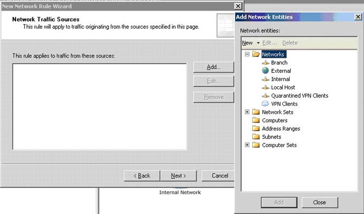The width and height of the screenshot is (364, 214).
Task: Click the Quarantined VPN Clients icon
Action: click(266, 96)
